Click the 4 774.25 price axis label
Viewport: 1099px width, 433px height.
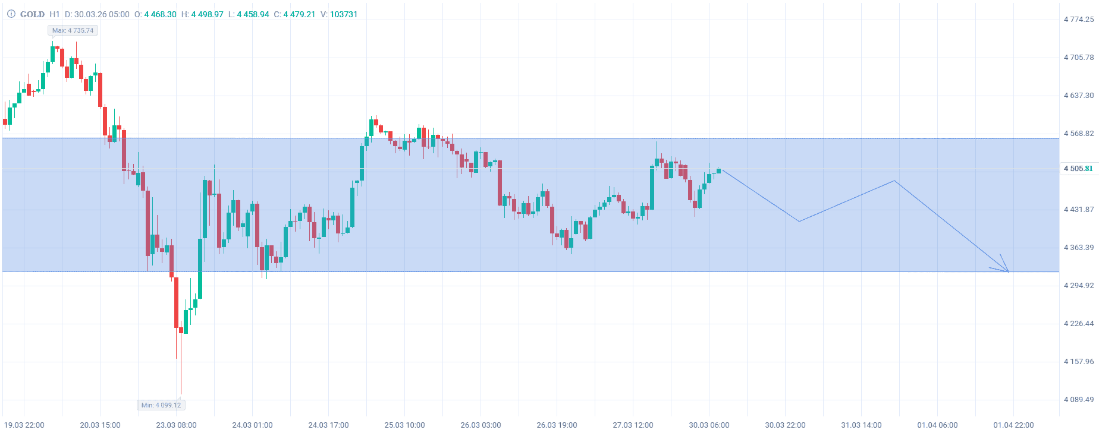point(1078,20)
